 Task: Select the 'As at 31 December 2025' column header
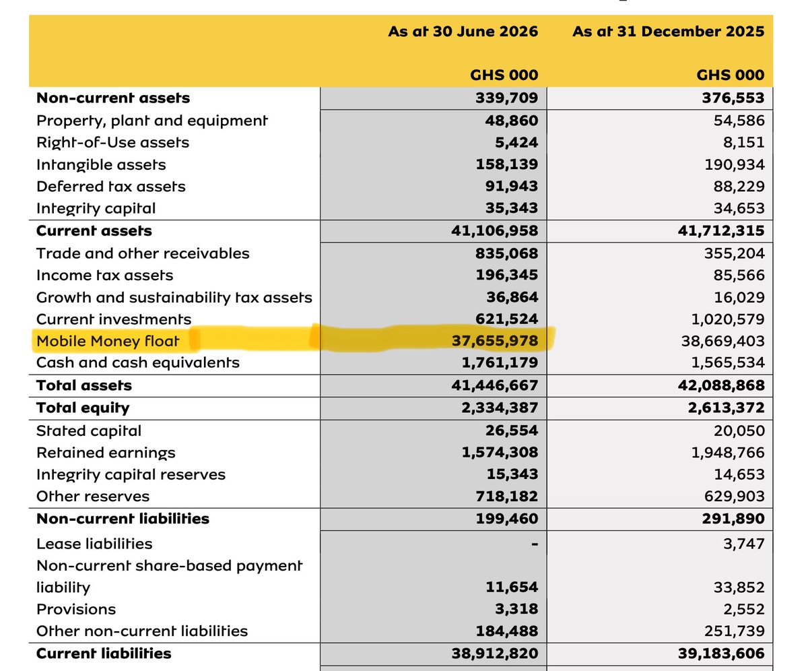669,31
